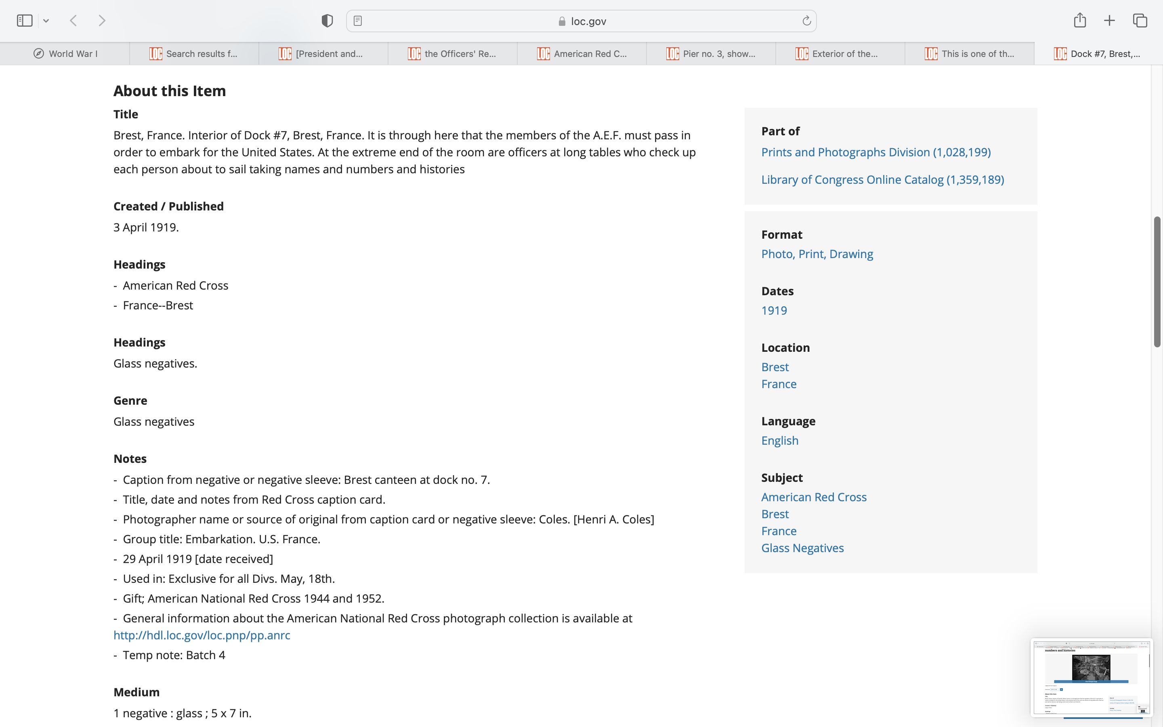This screenshot has height=727, width=1163.
Task: Go forward to the next page
Action: tap(102, 21)
